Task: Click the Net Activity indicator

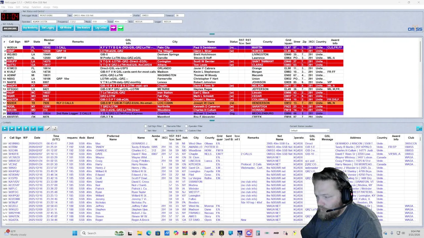Action: pos(10,28)
